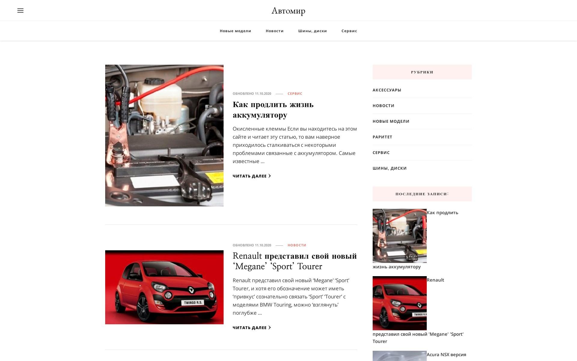The height and width of the screenshot is (361, 577).
Task: Open the large red Renault Twingo image
Action: coord(164,287)
